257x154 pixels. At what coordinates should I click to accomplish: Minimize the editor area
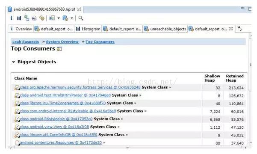(x=242, y=8)
